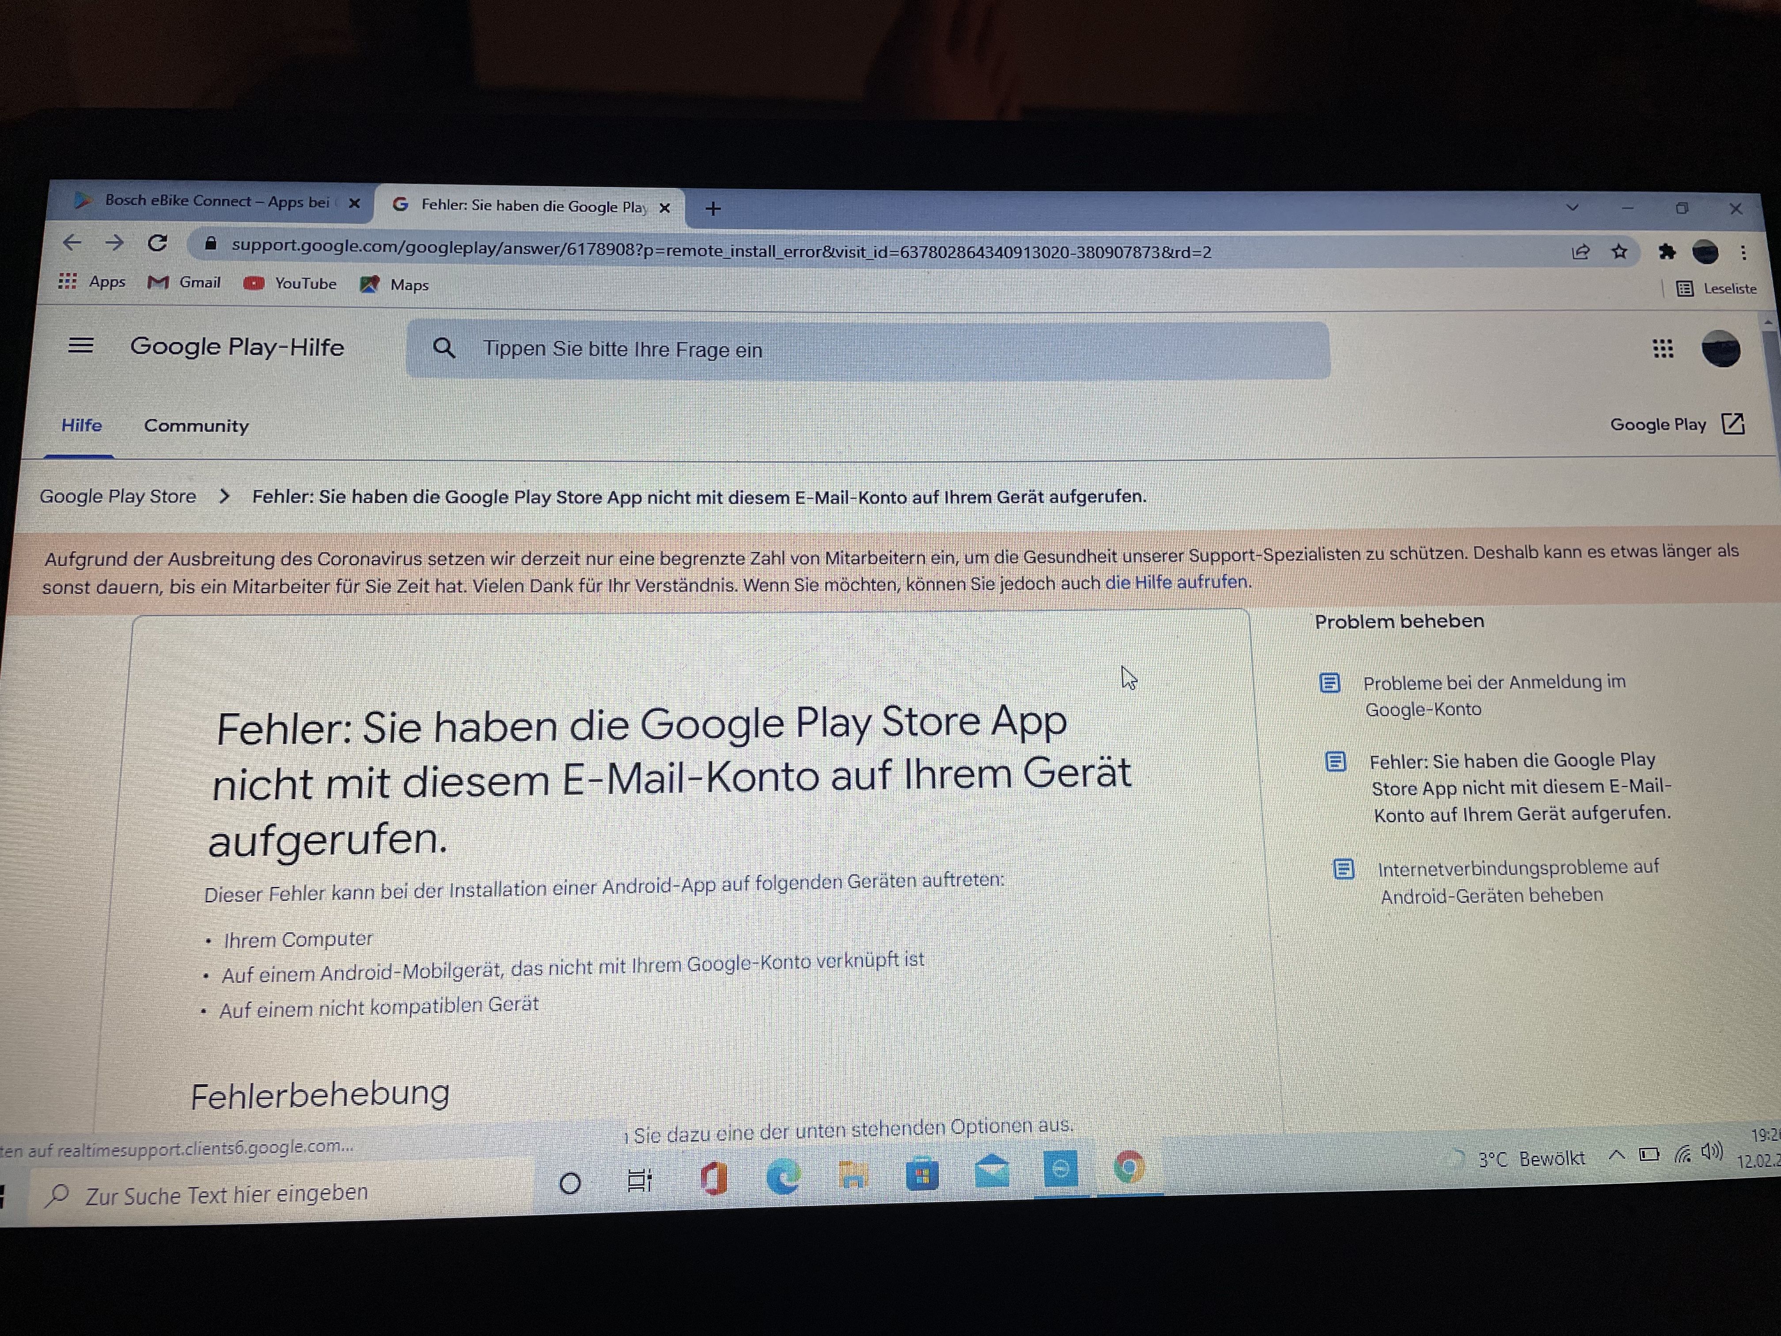1781x1336 pixels.
Task: Open the 'die Hilfe aufrufen' link in banner
Action: pyautogui.click(x=1177, y=581)
